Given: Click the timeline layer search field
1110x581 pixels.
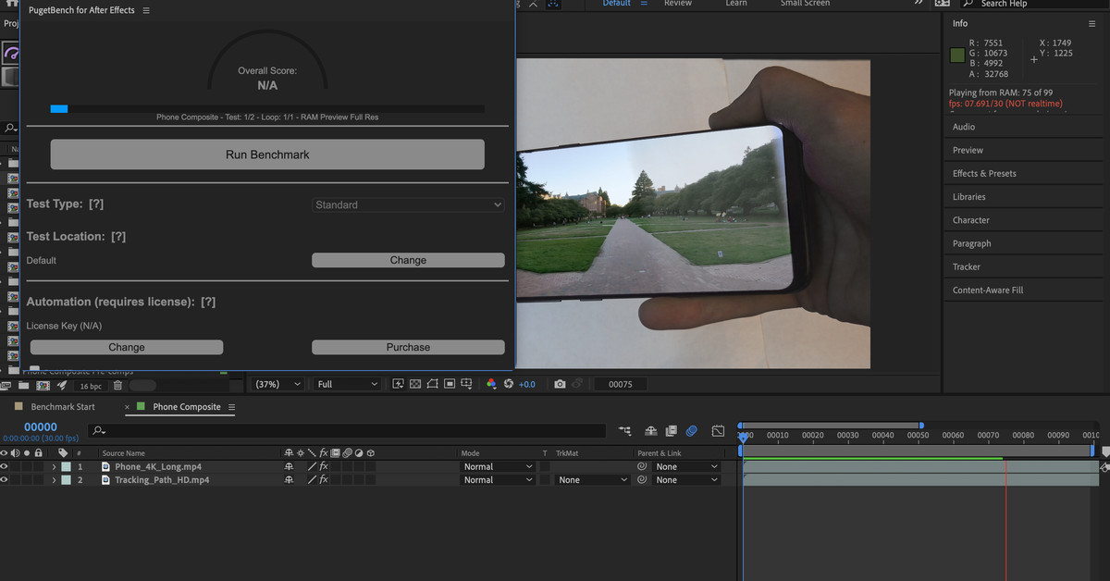Looking at the screenshot, I should [347, 431].
